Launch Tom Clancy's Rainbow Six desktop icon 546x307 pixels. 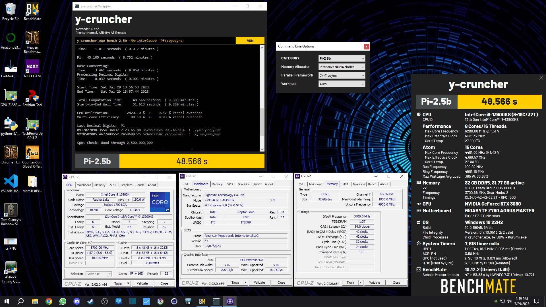(x=11, y=215)
